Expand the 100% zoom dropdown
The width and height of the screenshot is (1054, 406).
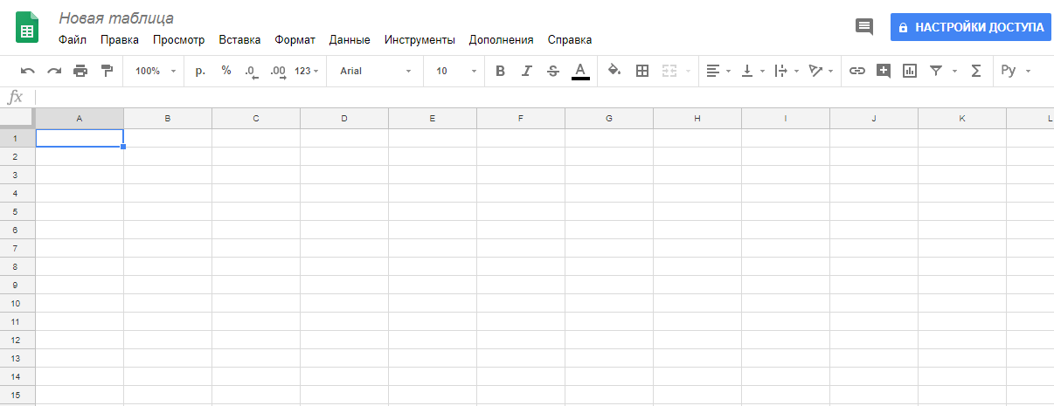click(x=156, y=71)
